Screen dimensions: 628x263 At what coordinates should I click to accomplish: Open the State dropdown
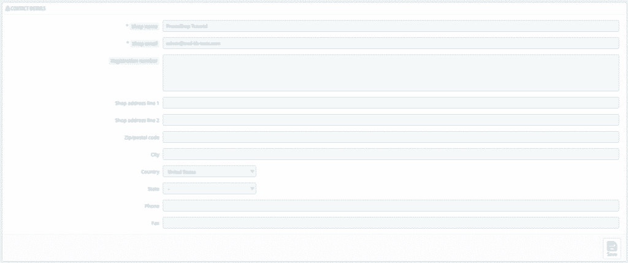point(210,189)
